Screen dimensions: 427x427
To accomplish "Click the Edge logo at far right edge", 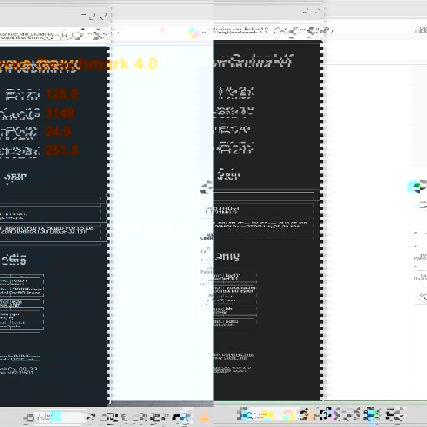I will (413, 187).
